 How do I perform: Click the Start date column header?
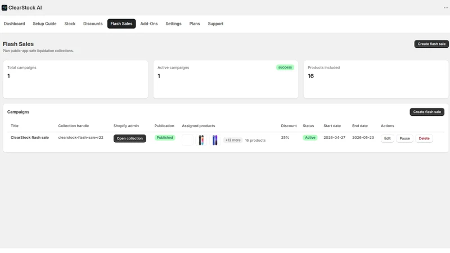tap(332, 126)
